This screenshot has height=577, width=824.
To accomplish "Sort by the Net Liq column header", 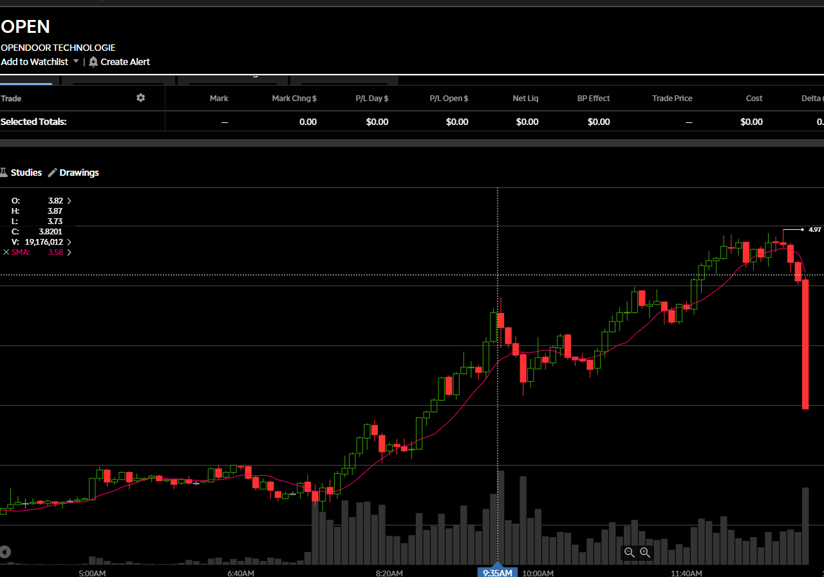I will [525, 99].
